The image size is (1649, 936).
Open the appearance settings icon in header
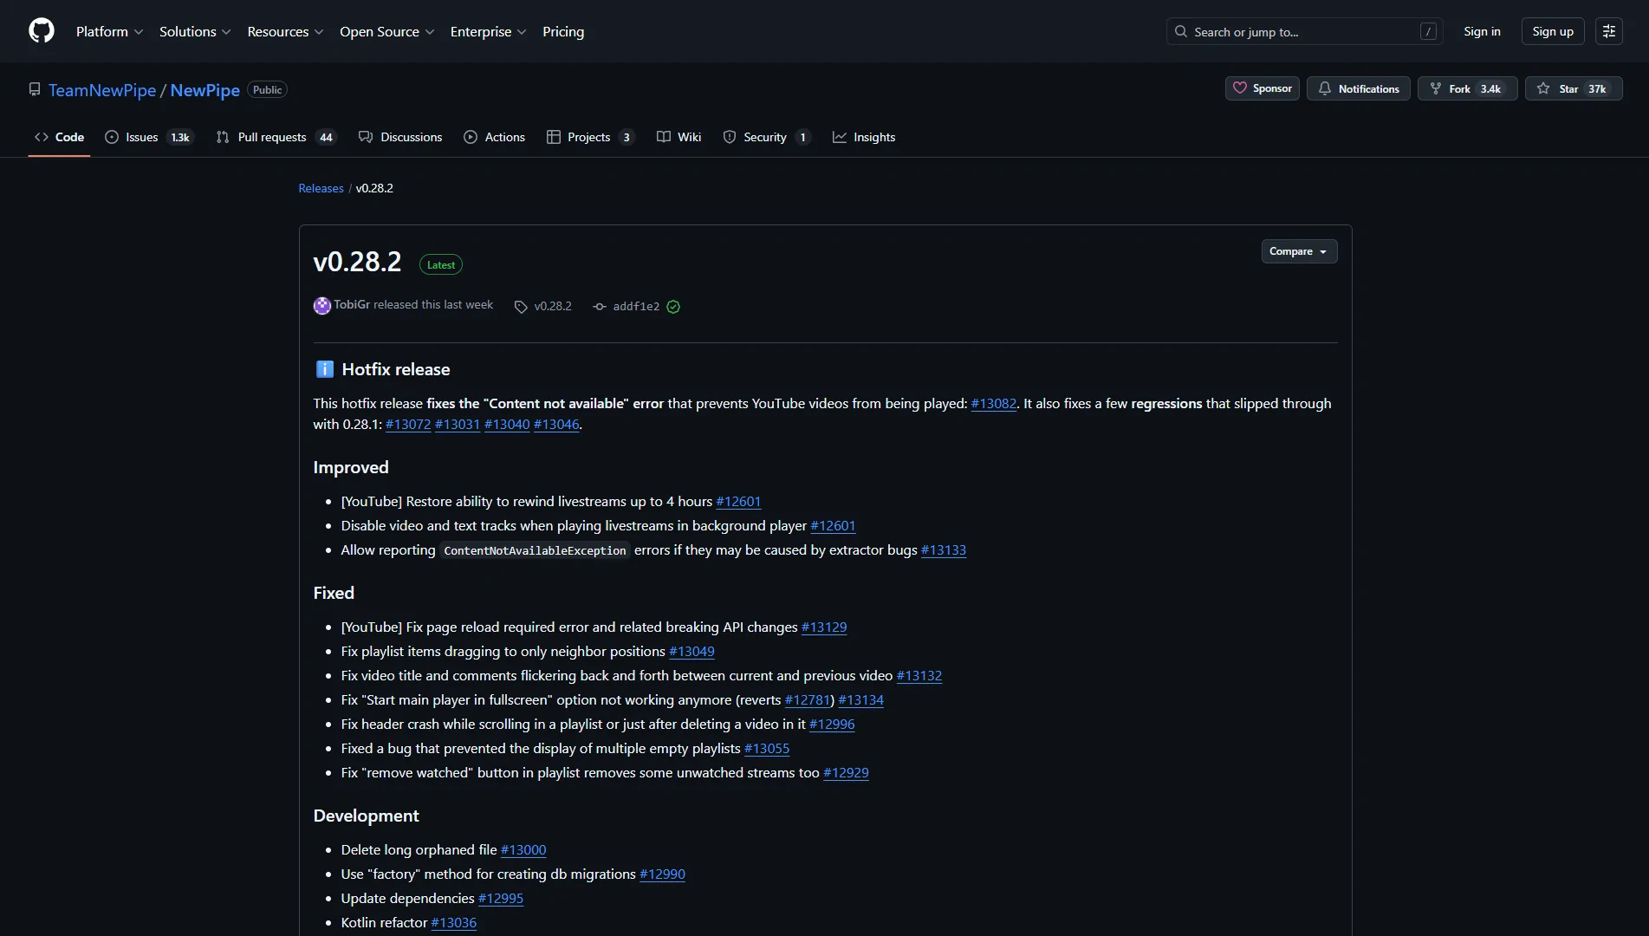coord(1608,31)
